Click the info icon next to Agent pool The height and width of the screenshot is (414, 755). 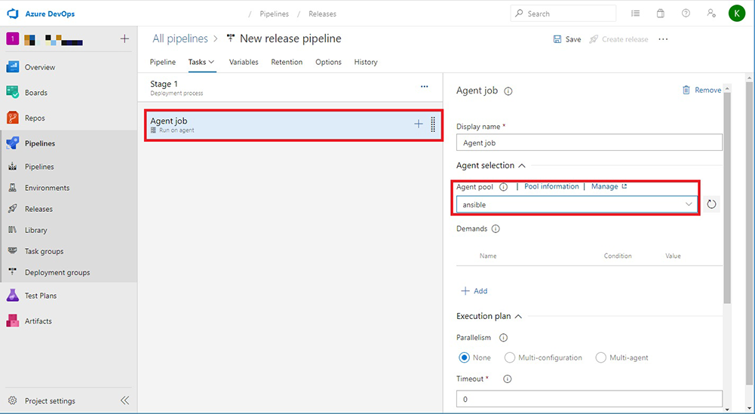tap(504, 187)
